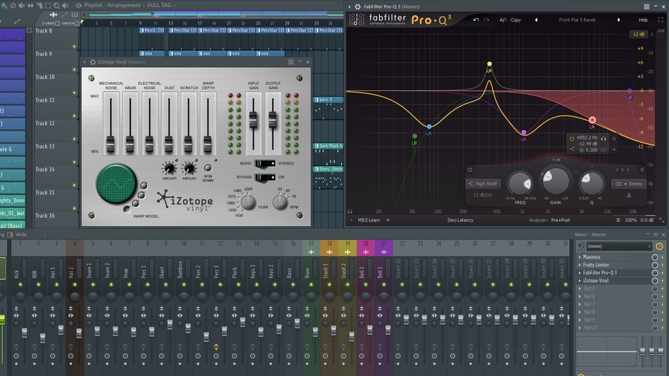Click the Vinyl INPUT GAIN fader

(x=254, y=119)
